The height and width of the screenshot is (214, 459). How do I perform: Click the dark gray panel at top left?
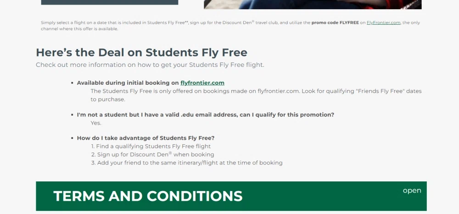(109, 2)
